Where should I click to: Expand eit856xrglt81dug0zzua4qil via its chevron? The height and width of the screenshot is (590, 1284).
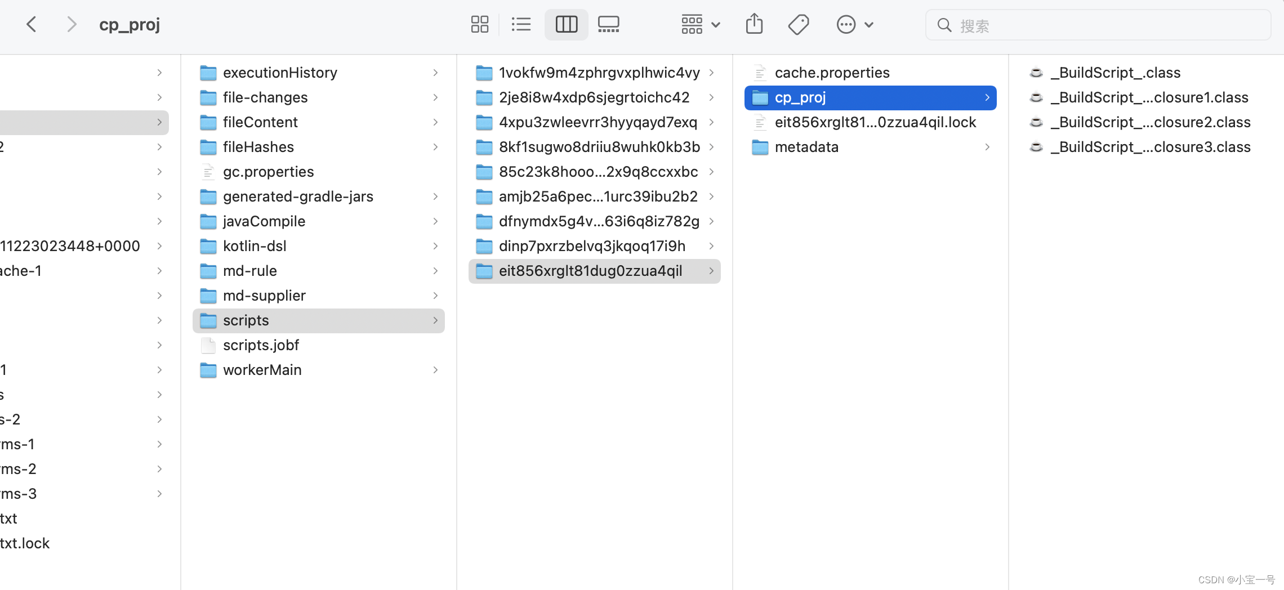coord(711,271)
